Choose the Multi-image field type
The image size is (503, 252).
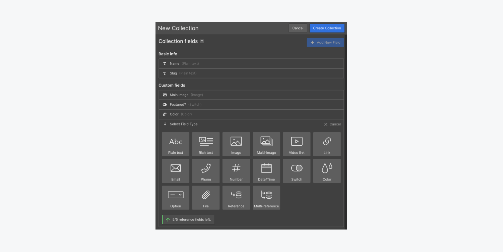[266, 144]
